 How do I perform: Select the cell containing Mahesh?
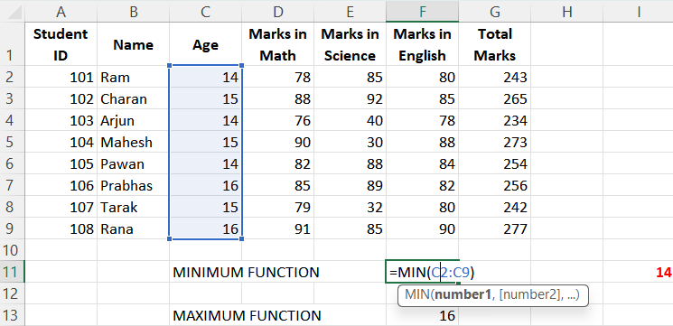click(134, 142)
